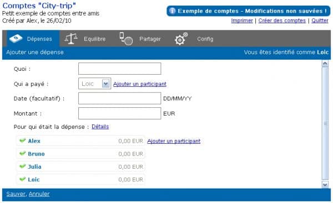Toggle the green checkmark beside Bruno

(x=22, y=153)
